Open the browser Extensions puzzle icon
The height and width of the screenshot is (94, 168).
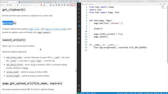coord(59,5)
